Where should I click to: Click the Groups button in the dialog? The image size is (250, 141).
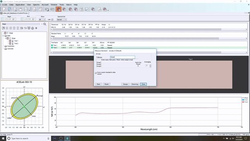[125, 84]
